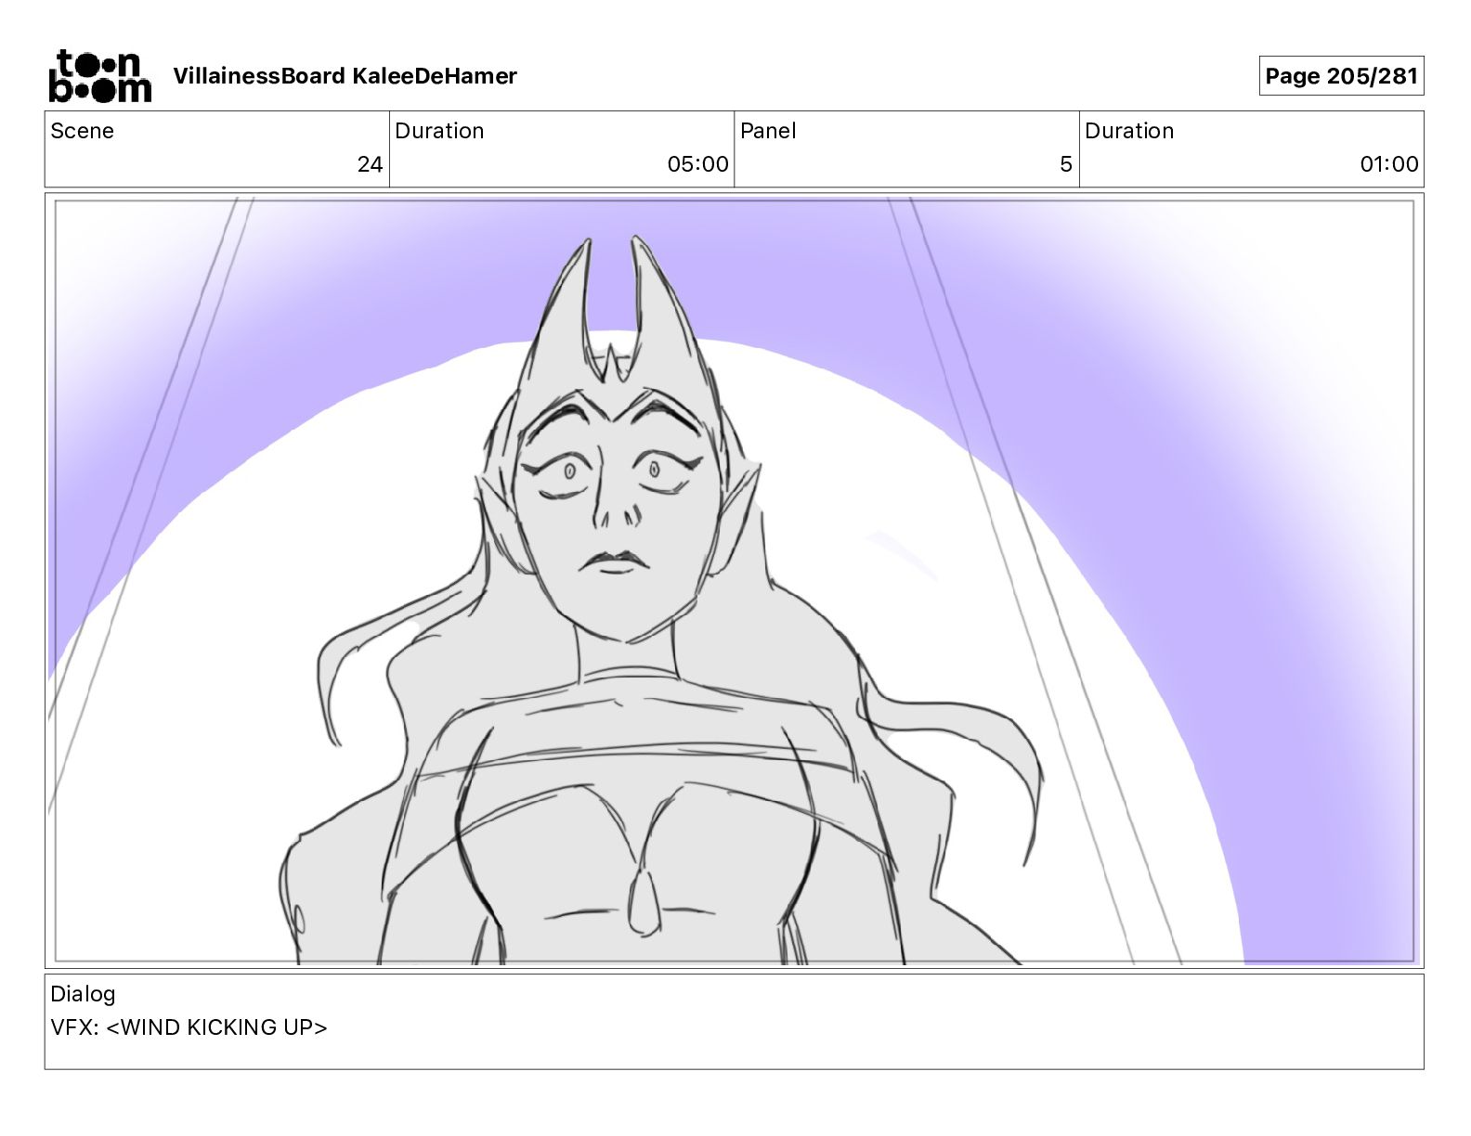1471x1136 pixels.
Task: Click the storyboard panel drawing thumbnail
Action: pos(735,580)
